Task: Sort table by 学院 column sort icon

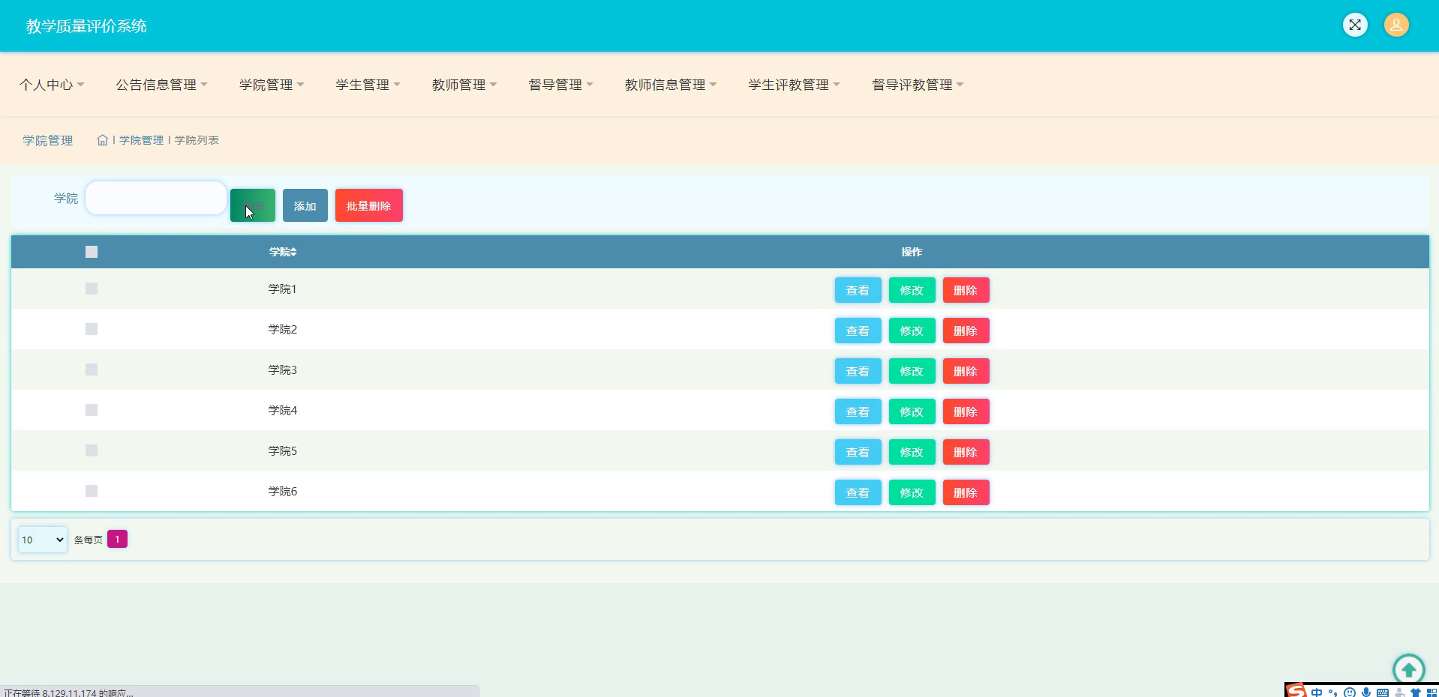Action: [x=293, y=252]
